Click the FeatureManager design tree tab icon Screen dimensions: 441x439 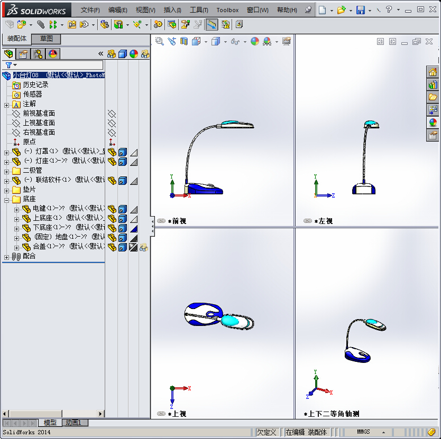pos(8,54)
